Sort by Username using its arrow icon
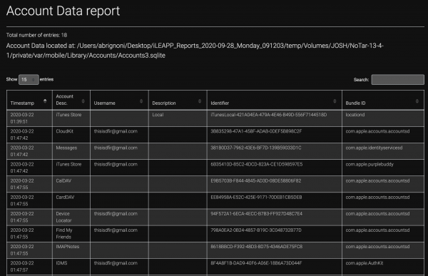 coord(141,101)
